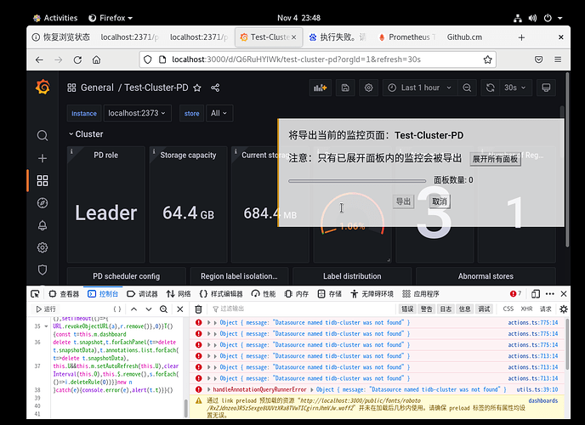Viewport: 585px width, 425px height.
Task: Open Alerting bell icon in sidebar
Action: click(43, 225)
